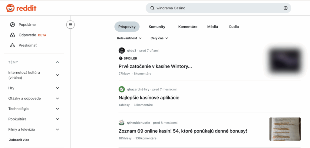Screen dimensions: 310x148
Task: Open r/hazardné hry community avatar
Action: tap(122, 90)
